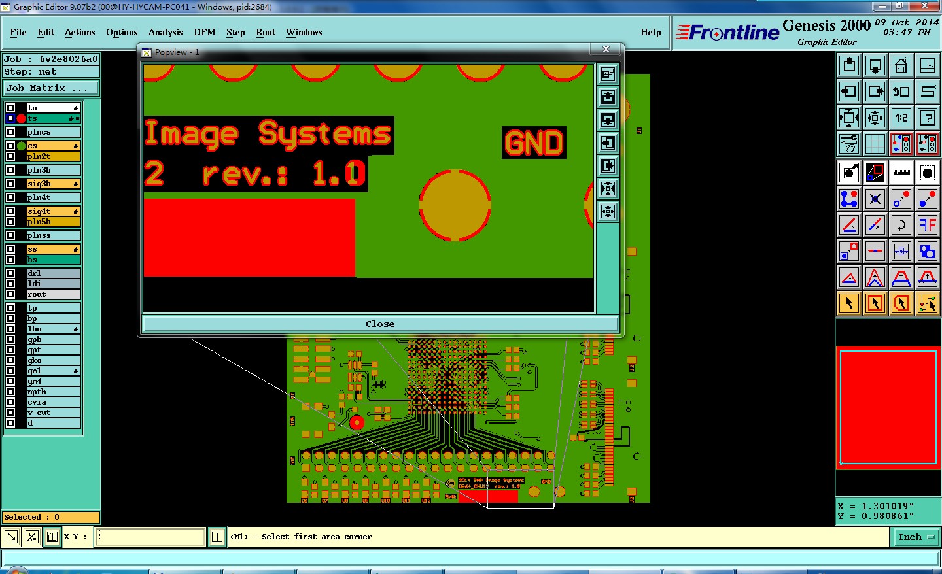Screen dimensions: 942x574
Task: Select the polygon area select tool
Action: point(901,303)
